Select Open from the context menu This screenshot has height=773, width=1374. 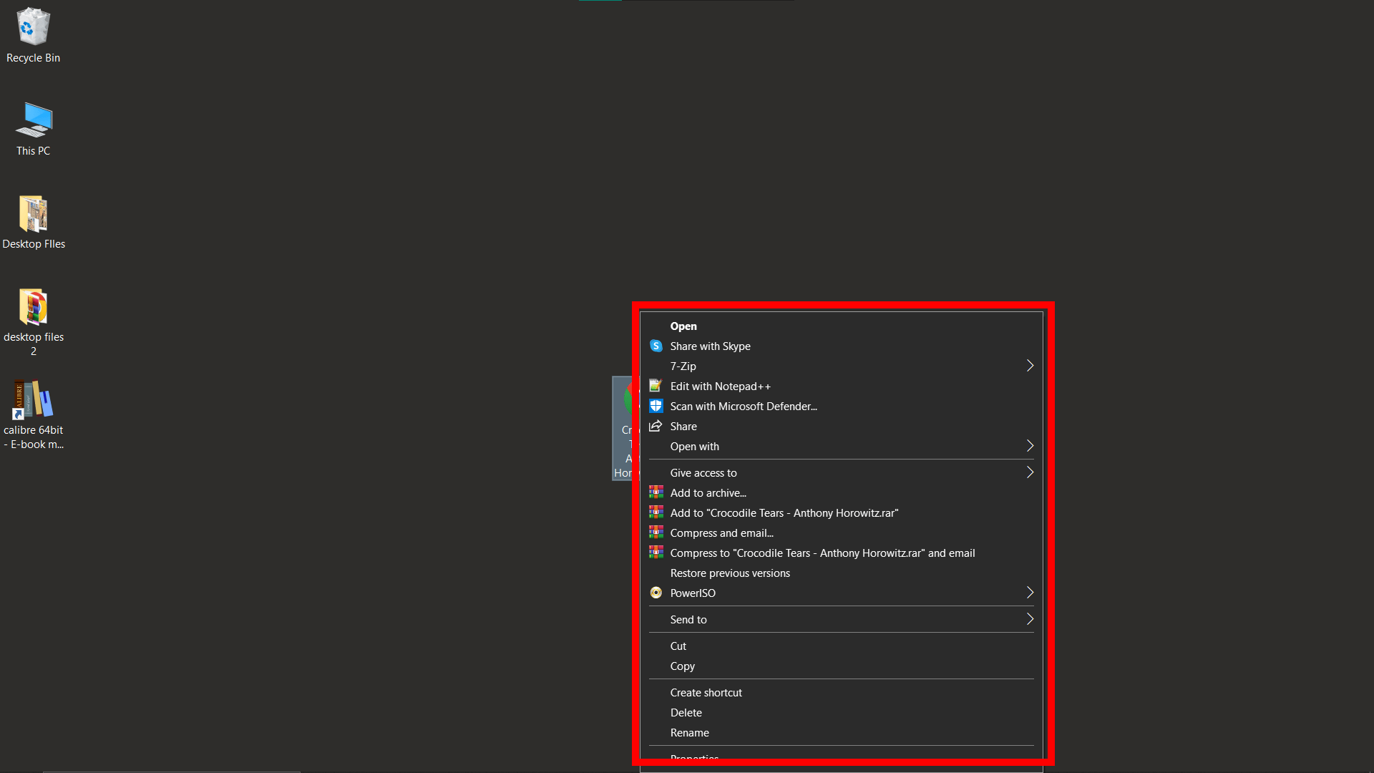tap(683, 326)
